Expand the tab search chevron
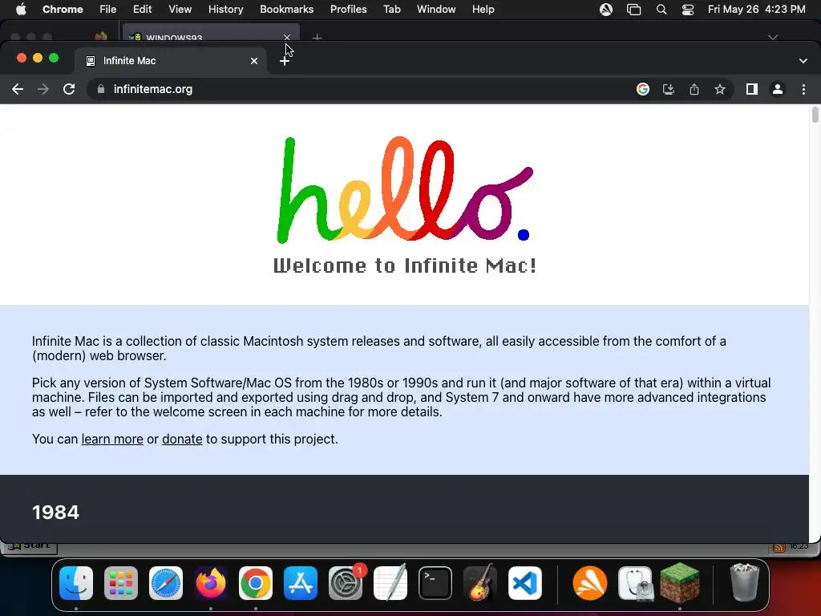This screenshot has height=616, width=821. coord(803,61)
